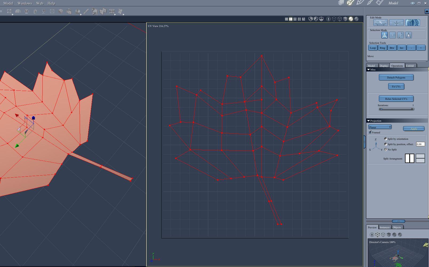The width and height of the screenshot is (429, 267).
Task: Set preview pane to wireframe cube mode
Action: [x=383, y=235]
